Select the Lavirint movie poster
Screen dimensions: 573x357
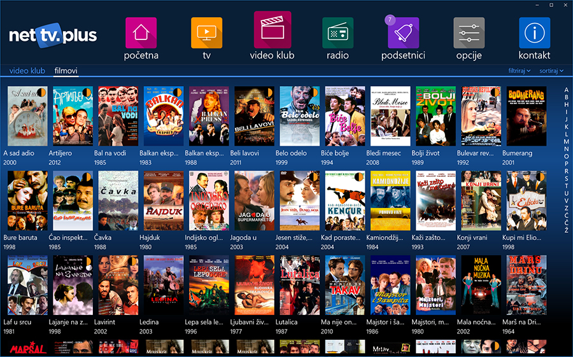[118, 285]
